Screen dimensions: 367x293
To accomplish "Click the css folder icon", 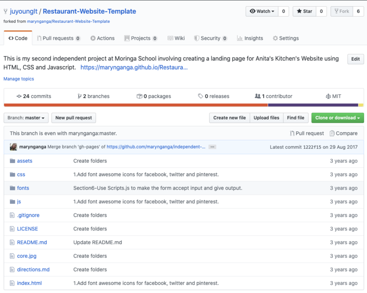I will (x=12, y=174).
